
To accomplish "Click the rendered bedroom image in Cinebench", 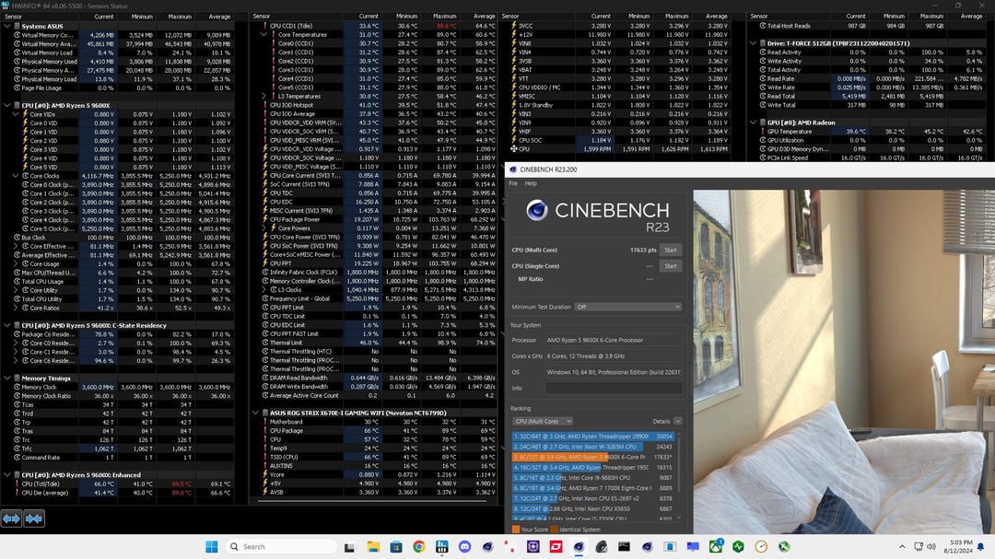I will pyautogui.click(x=844, y=362).
